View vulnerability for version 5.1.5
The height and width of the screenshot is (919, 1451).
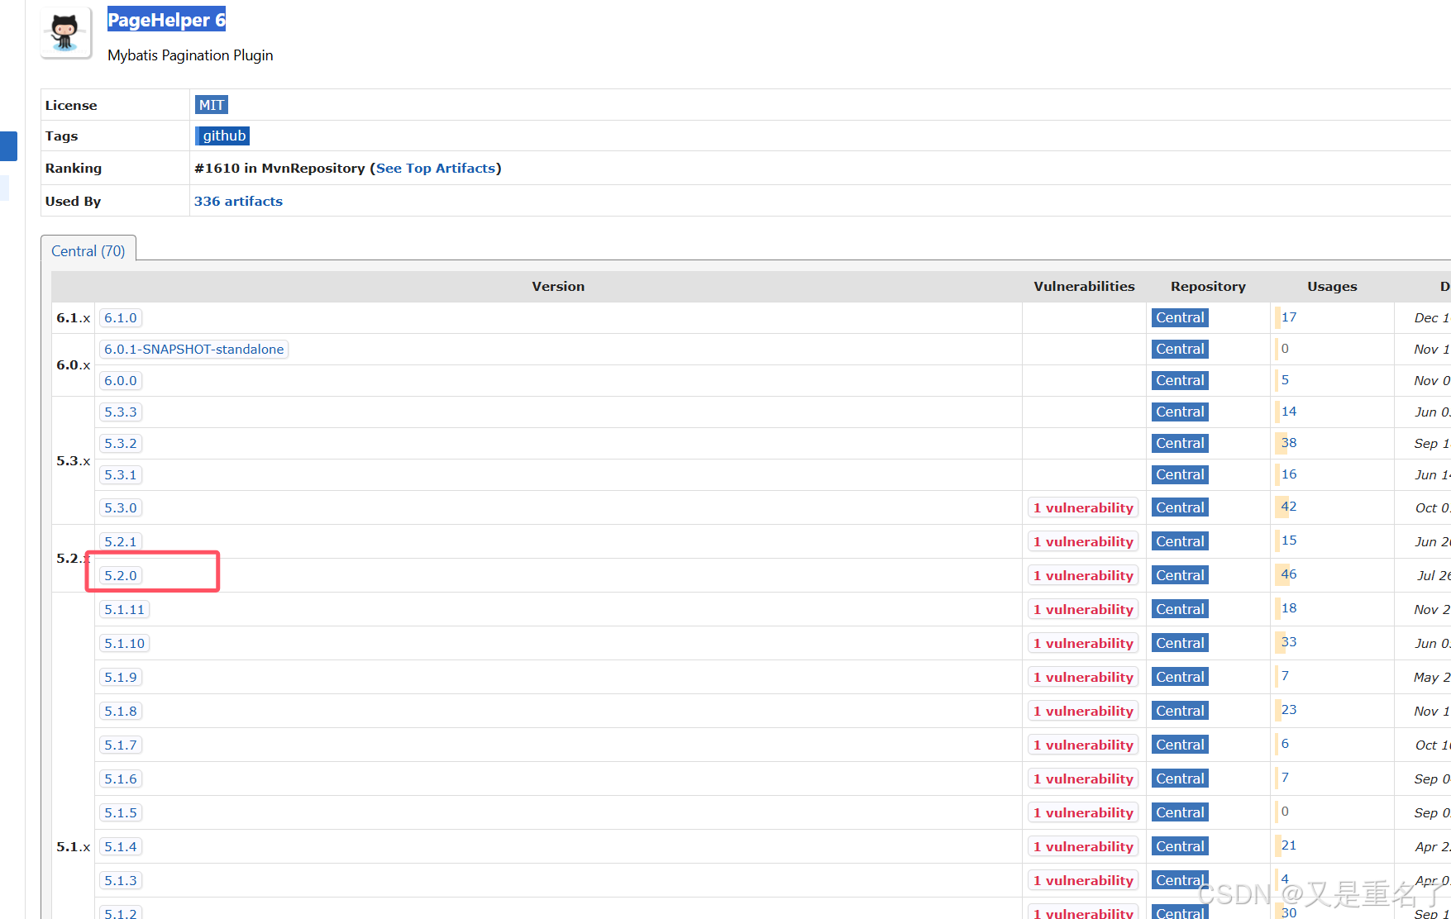[x=1083, y=812]
